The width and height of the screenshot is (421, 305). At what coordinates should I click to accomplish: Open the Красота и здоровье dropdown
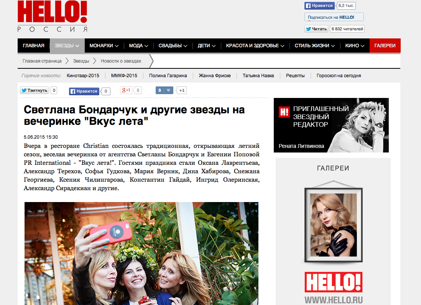(255, 45)
